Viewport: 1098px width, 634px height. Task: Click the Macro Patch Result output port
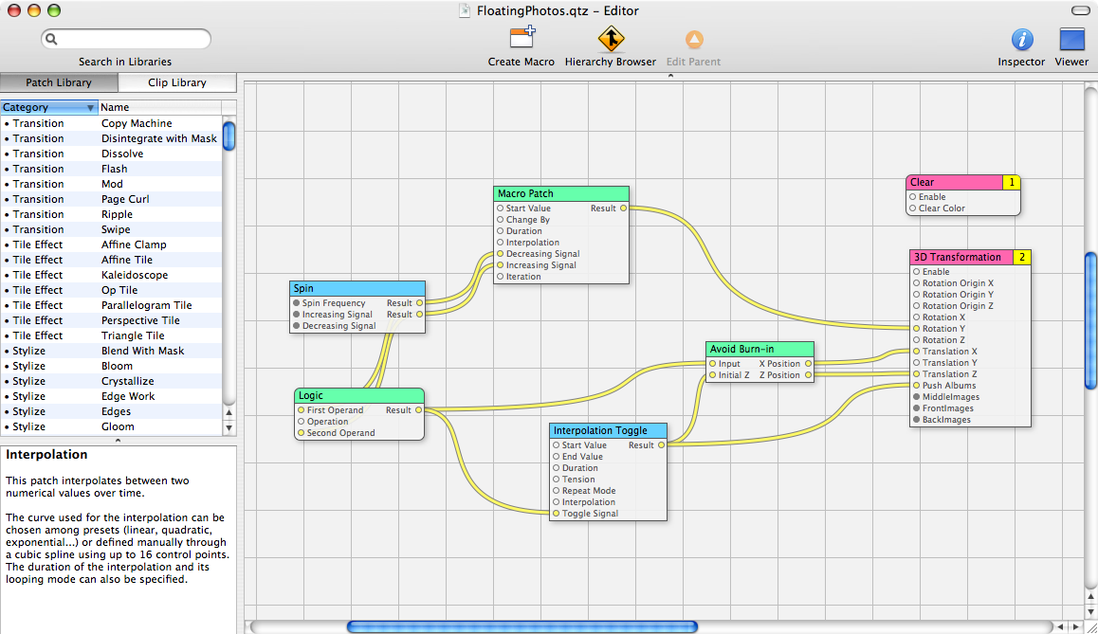[x=623, y=208]
